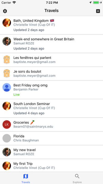Open Week-end somewhere in Great Britain
This screenshot has width=103, height=184.
click(x=51, y=44)
